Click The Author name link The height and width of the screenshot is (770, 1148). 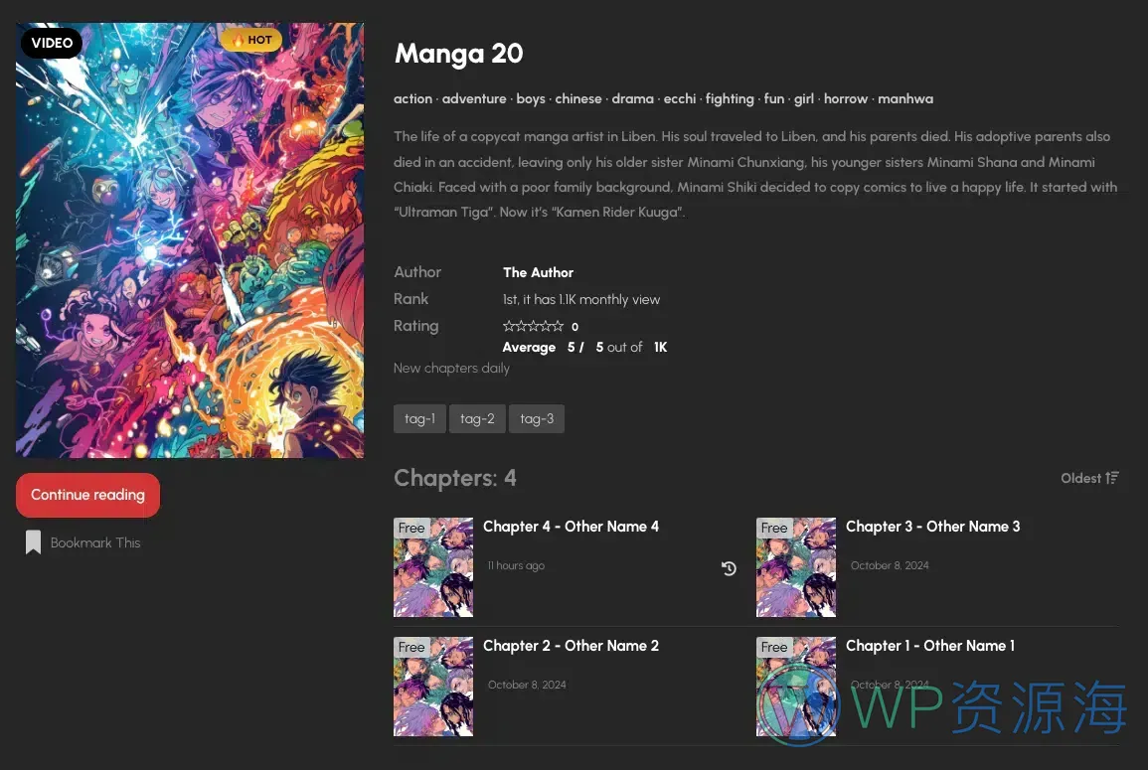538,272
